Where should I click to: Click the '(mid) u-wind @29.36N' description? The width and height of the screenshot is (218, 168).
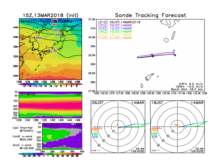(x=23, y=138)
